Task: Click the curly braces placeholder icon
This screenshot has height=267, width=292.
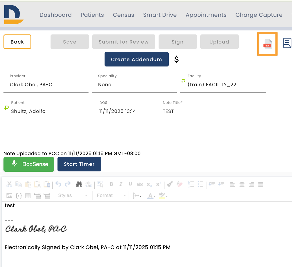Action: [x=19, y=196]
